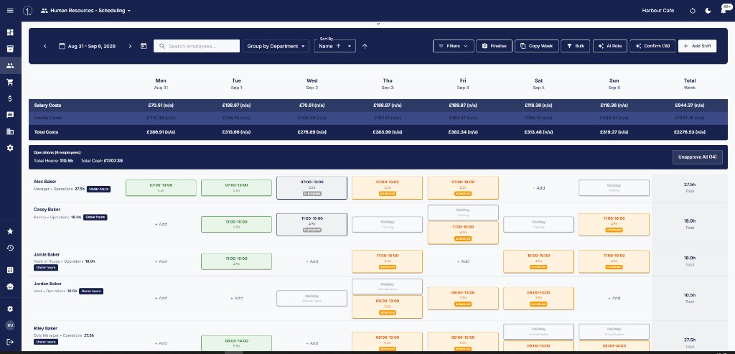Screen dimensions: 735x354
Task: Open the dollar sign finance icon
Action: point(10,98)
